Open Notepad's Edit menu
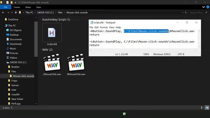Image resolution: width=210 pixels, height=118 pixels. pos(96,27)
